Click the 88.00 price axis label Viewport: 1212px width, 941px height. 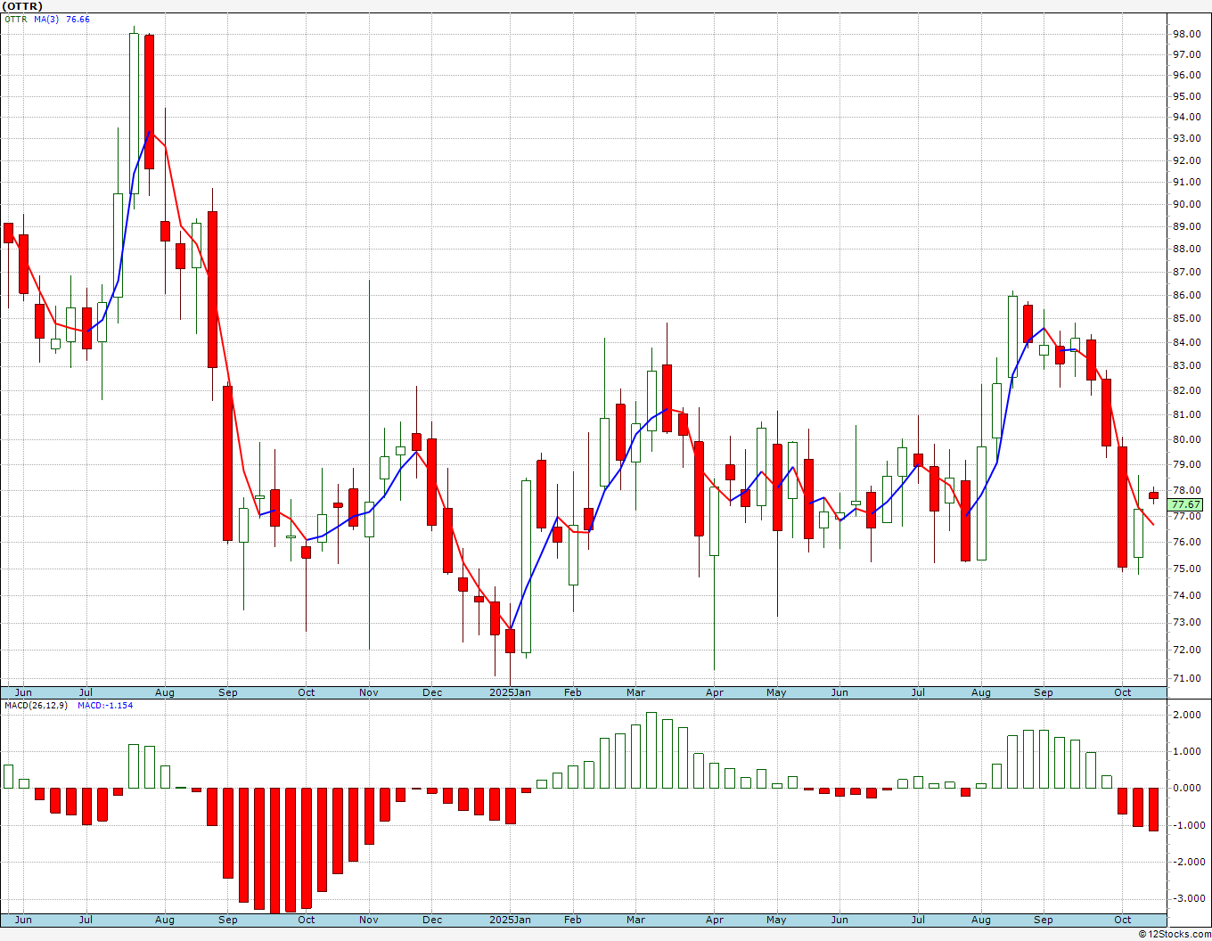[x=1186, y=250]
